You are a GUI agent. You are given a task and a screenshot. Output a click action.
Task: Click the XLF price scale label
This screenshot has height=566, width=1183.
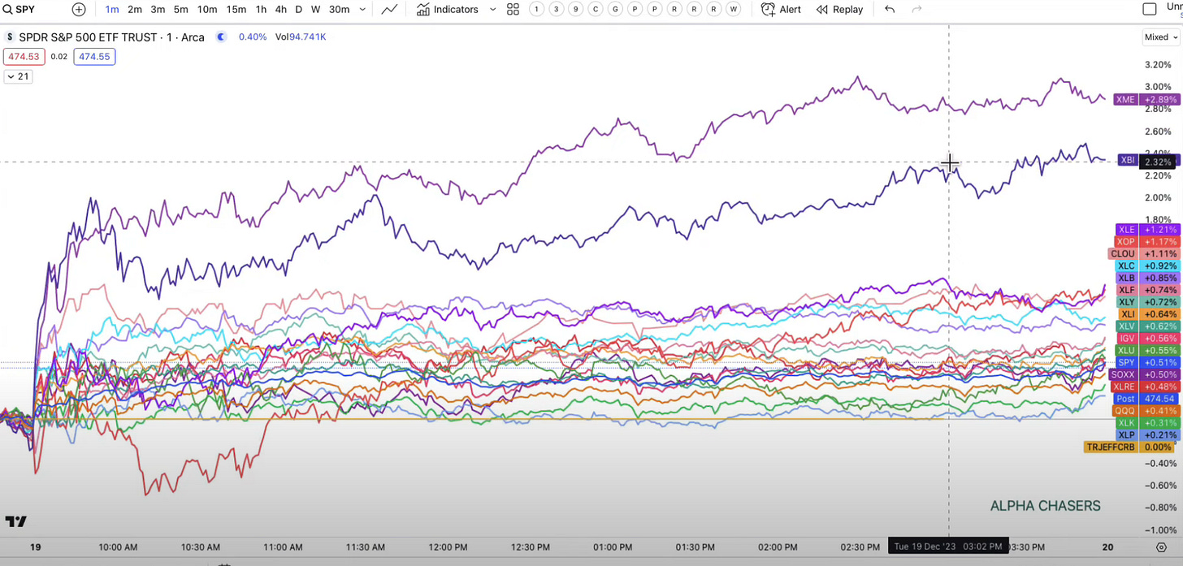(1146, 291)
